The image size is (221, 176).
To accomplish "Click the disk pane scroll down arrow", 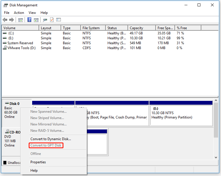I will 216,158.
